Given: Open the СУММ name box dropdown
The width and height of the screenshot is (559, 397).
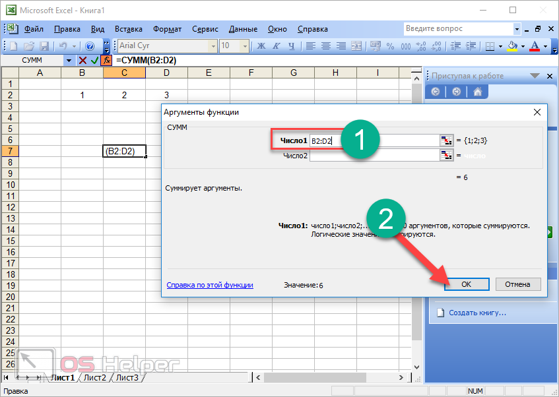Looking at the screenshot, I should (x=69, y=60).
